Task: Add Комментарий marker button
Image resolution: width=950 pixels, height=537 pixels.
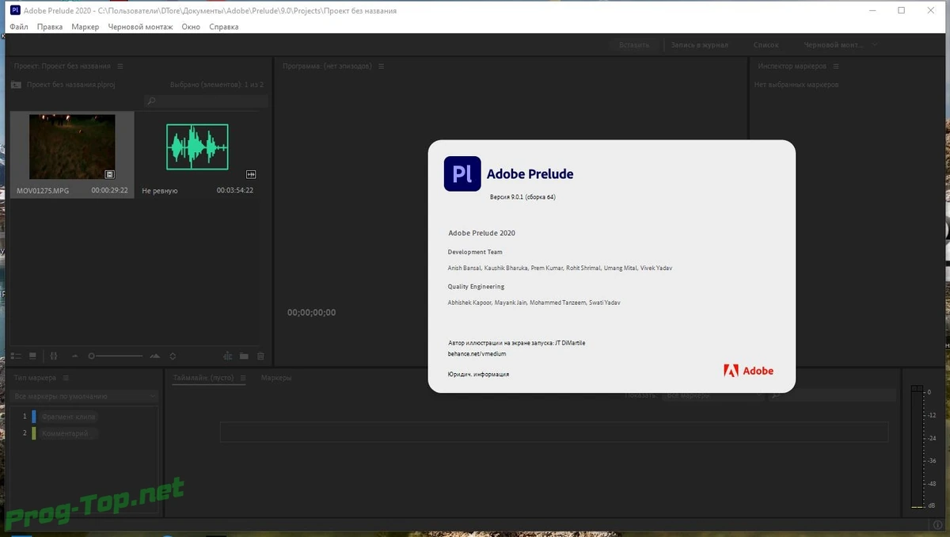Action: (69, 434)
